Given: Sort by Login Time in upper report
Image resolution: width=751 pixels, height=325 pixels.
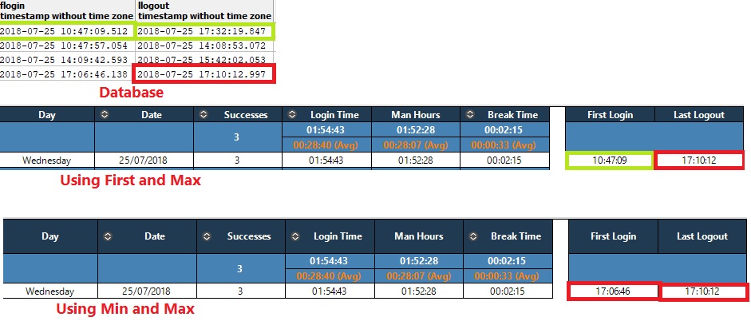Looking at the screenshot, I should pos(293,115).
